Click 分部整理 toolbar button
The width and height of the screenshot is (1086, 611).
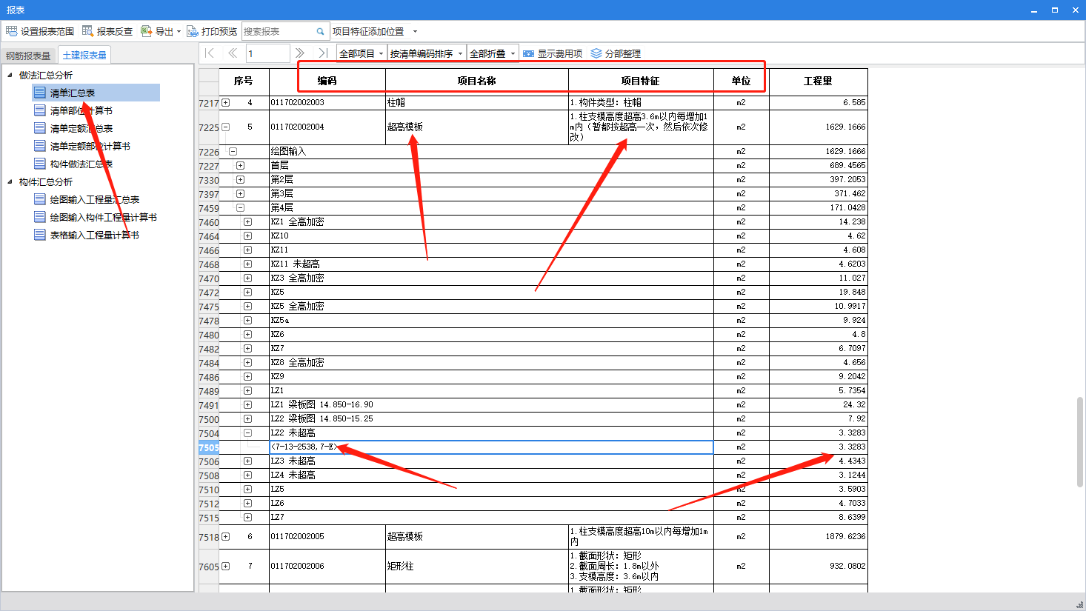[x=616, y=53]
